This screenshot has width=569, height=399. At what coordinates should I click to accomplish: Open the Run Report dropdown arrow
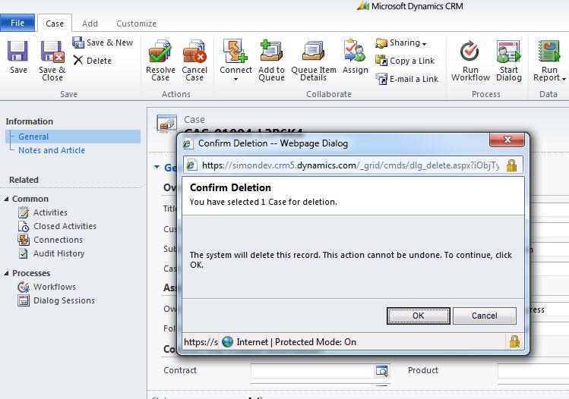point(564,79)
